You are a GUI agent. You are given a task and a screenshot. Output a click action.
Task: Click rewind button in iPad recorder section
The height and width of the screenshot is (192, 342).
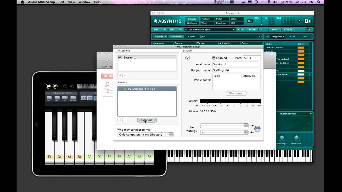[x=84, y=98]
